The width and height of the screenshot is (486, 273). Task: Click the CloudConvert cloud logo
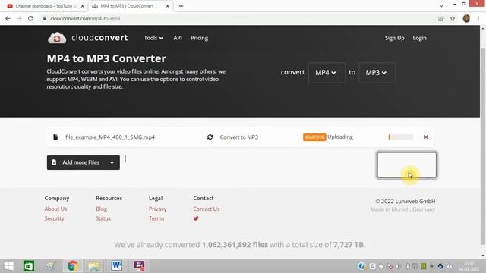tap(57, 38)
